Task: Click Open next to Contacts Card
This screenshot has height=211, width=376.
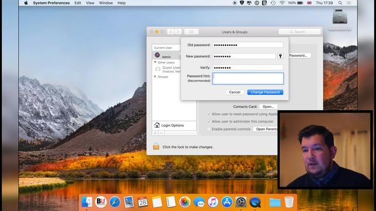Action: [x=268, y=107]
